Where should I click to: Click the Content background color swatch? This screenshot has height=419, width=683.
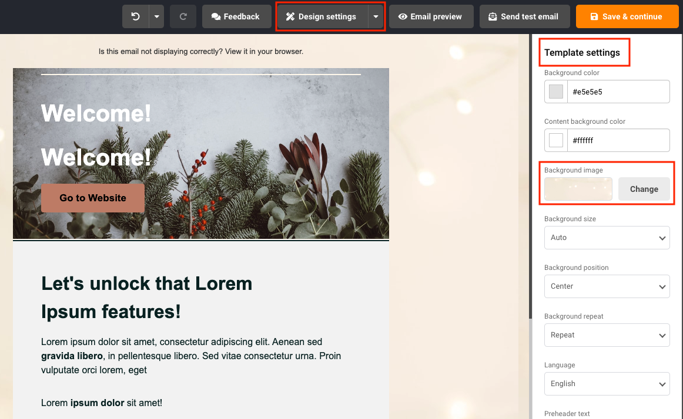pos(556,140)
